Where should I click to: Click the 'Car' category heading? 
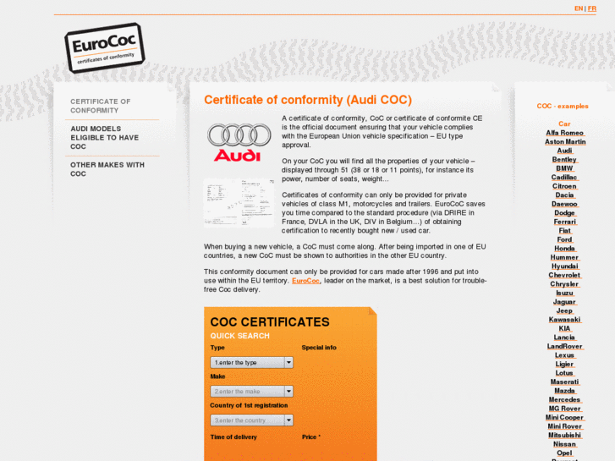coord(564,124)
